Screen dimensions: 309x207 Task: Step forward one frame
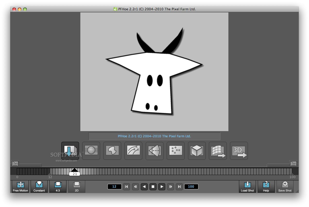tap(170, 187)
